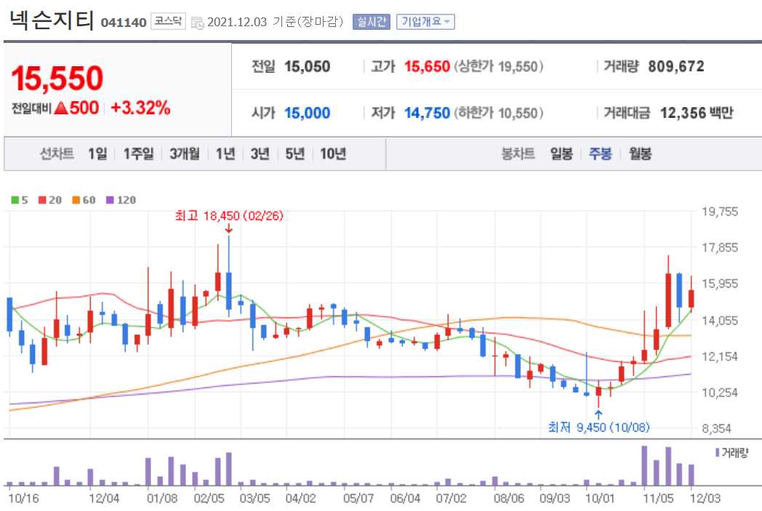Screen dimensions: 762x511
Task: Click the 10/16 date axis label
Action: coord(23,499)
